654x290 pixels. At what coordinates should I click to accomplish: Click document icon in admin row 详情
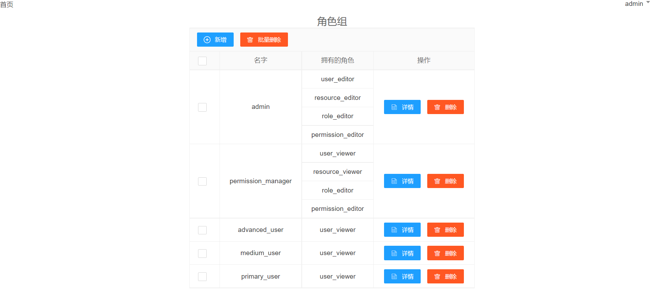[x=394, y=107]
